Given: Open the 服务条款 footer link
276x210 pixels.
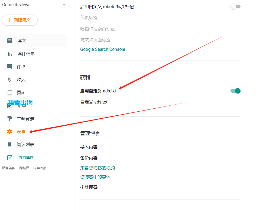Looking at the screenshot, I should pyautogui.click(x=9, y=168).
